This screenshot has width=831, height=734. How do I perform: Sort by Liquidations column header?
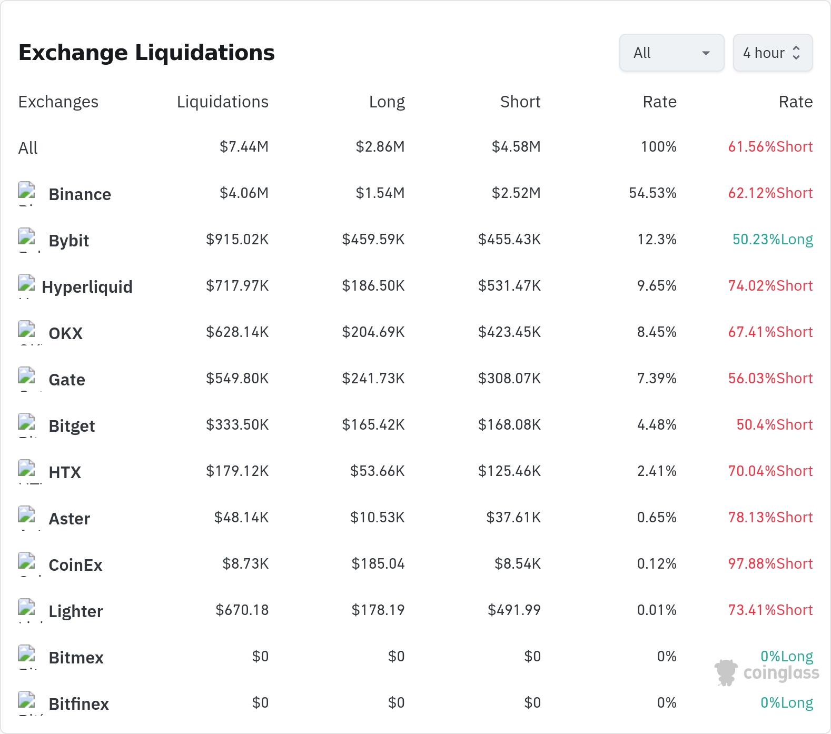(222, 102)
